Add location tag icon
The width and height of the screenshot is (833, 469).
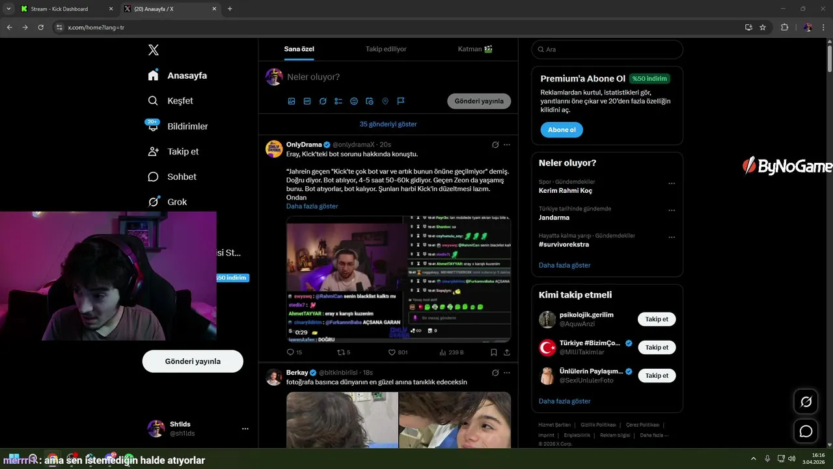pos(385,101)
